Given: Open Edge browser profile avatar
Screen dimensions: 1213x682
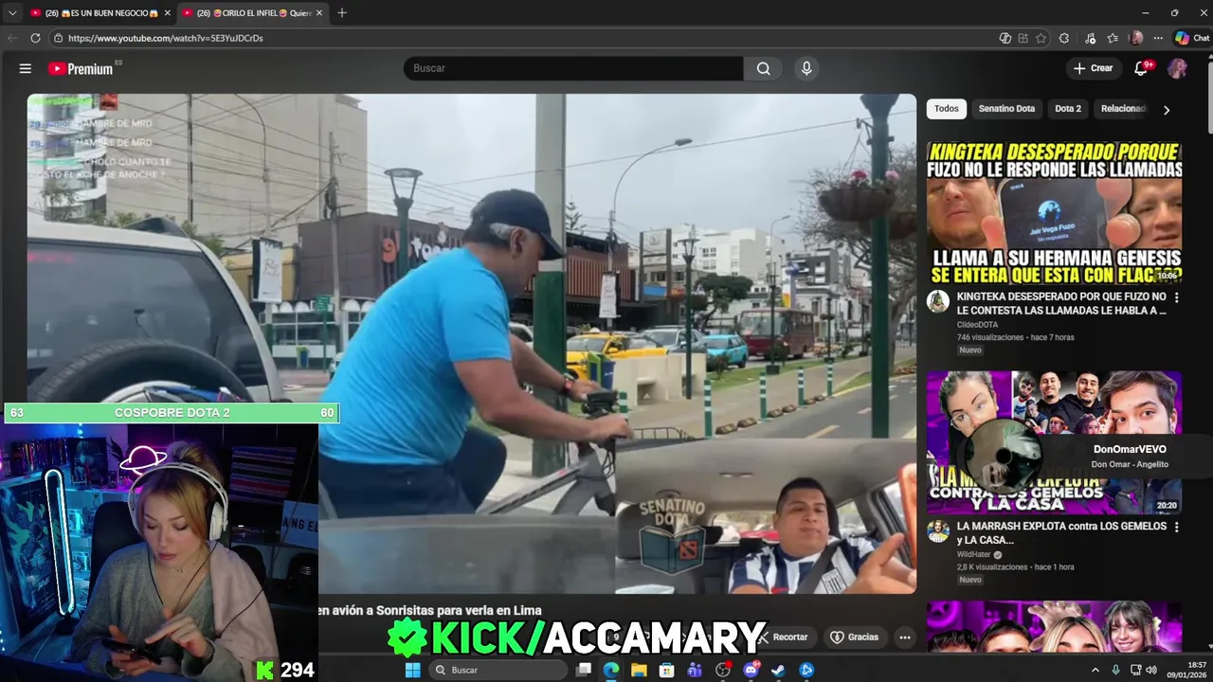Looking at the screenshot, I should 1136,38.
